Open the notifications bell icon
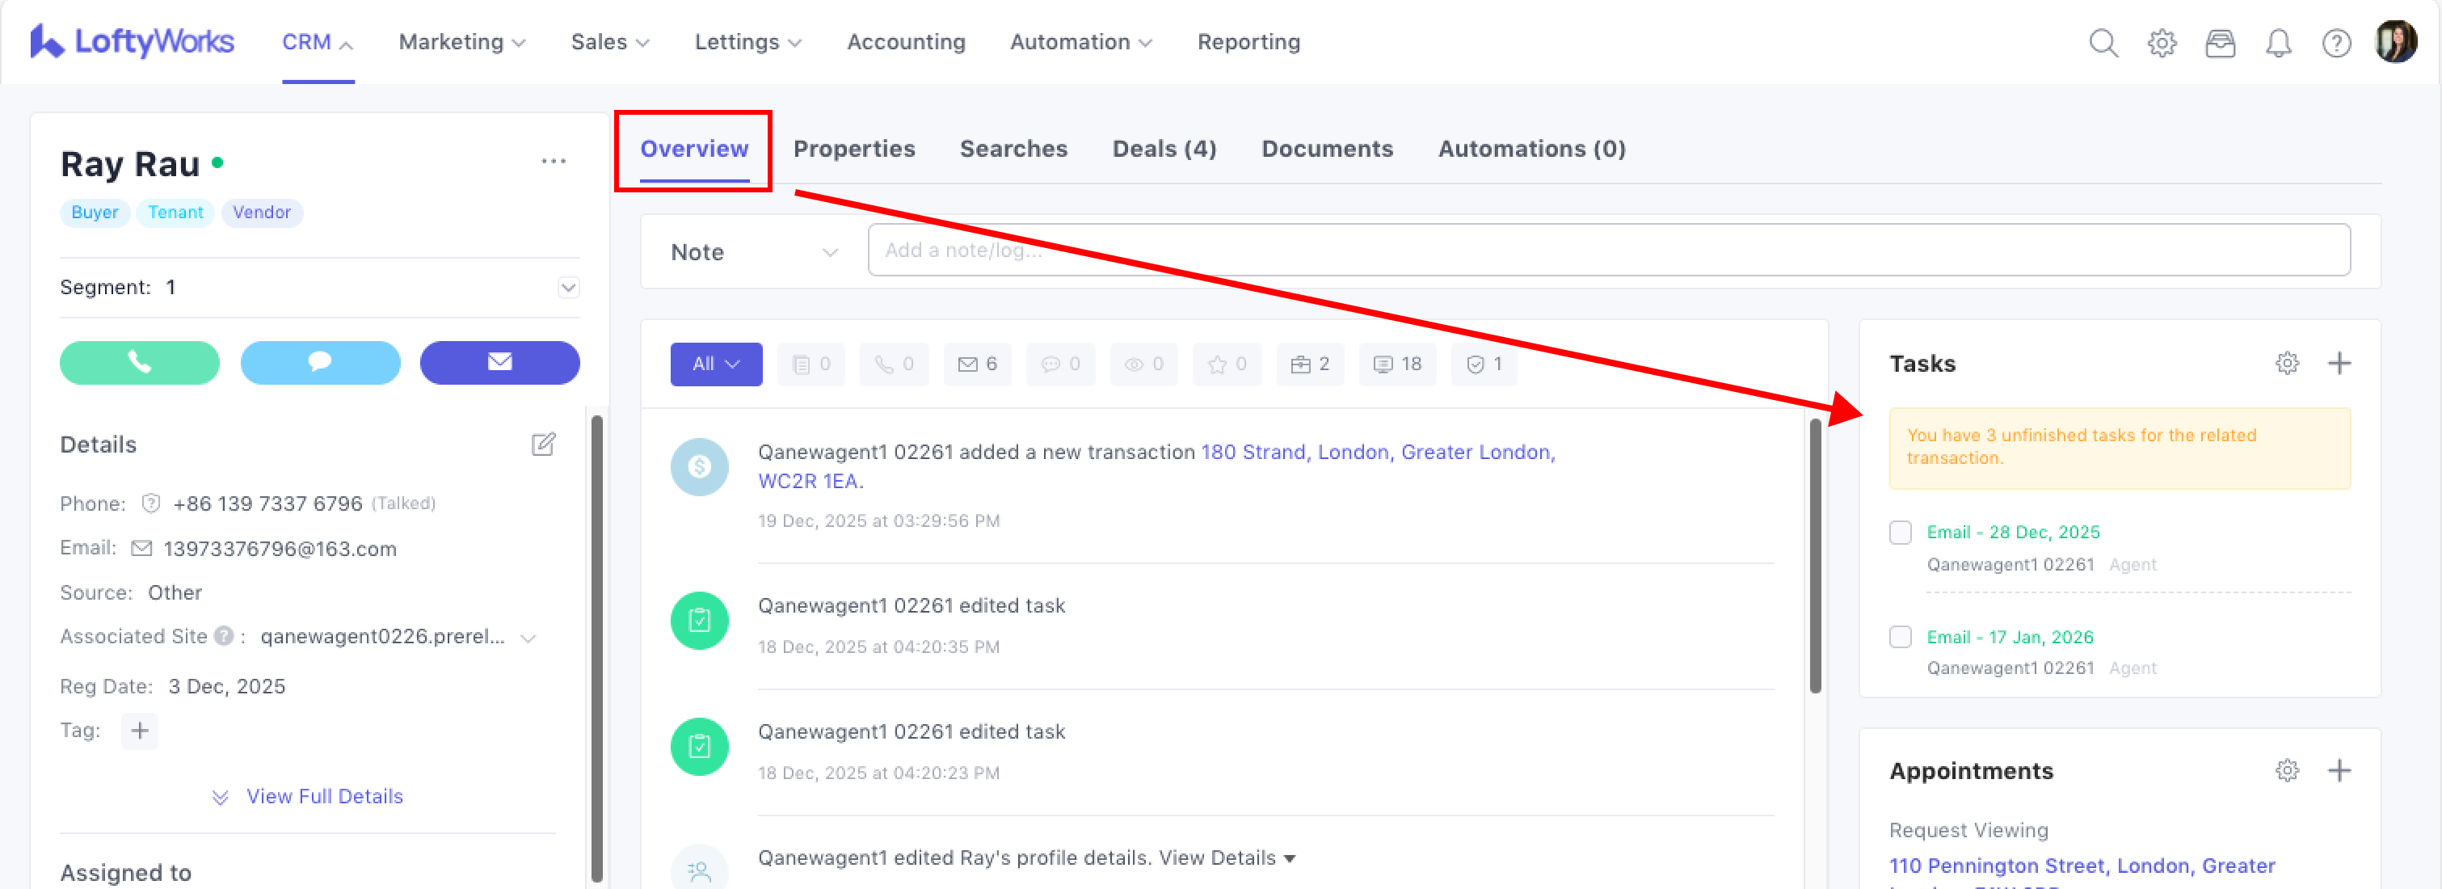 (2278, 43)
